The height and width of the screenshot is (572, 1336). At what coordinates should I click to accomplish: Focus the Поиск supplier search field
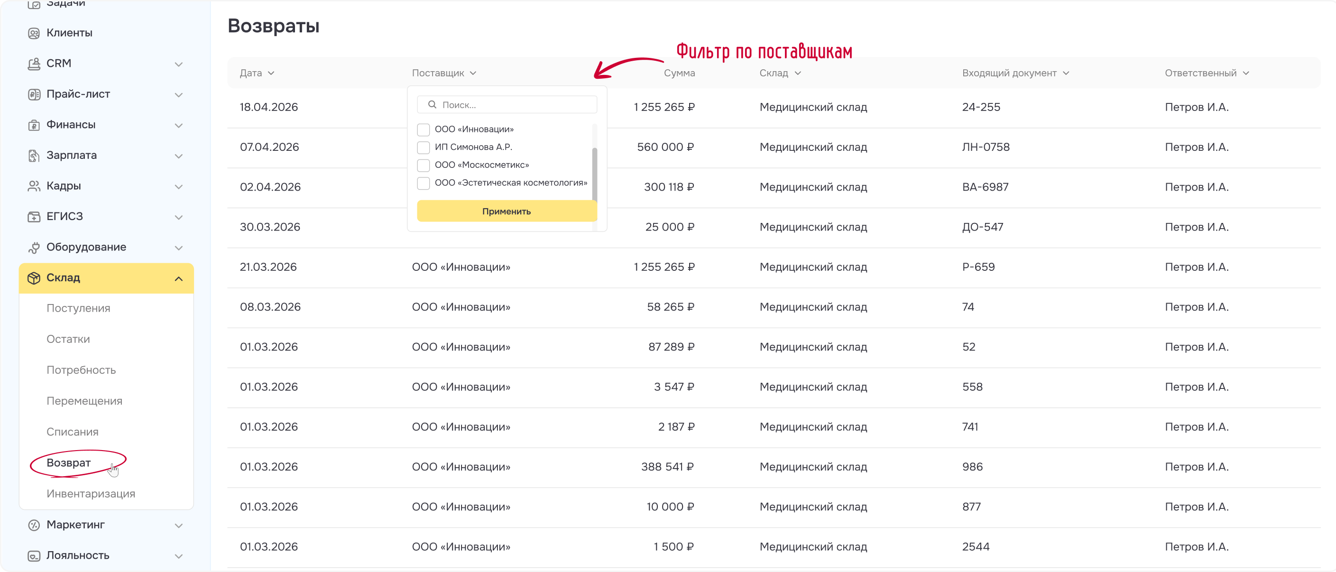click(507, 105)
